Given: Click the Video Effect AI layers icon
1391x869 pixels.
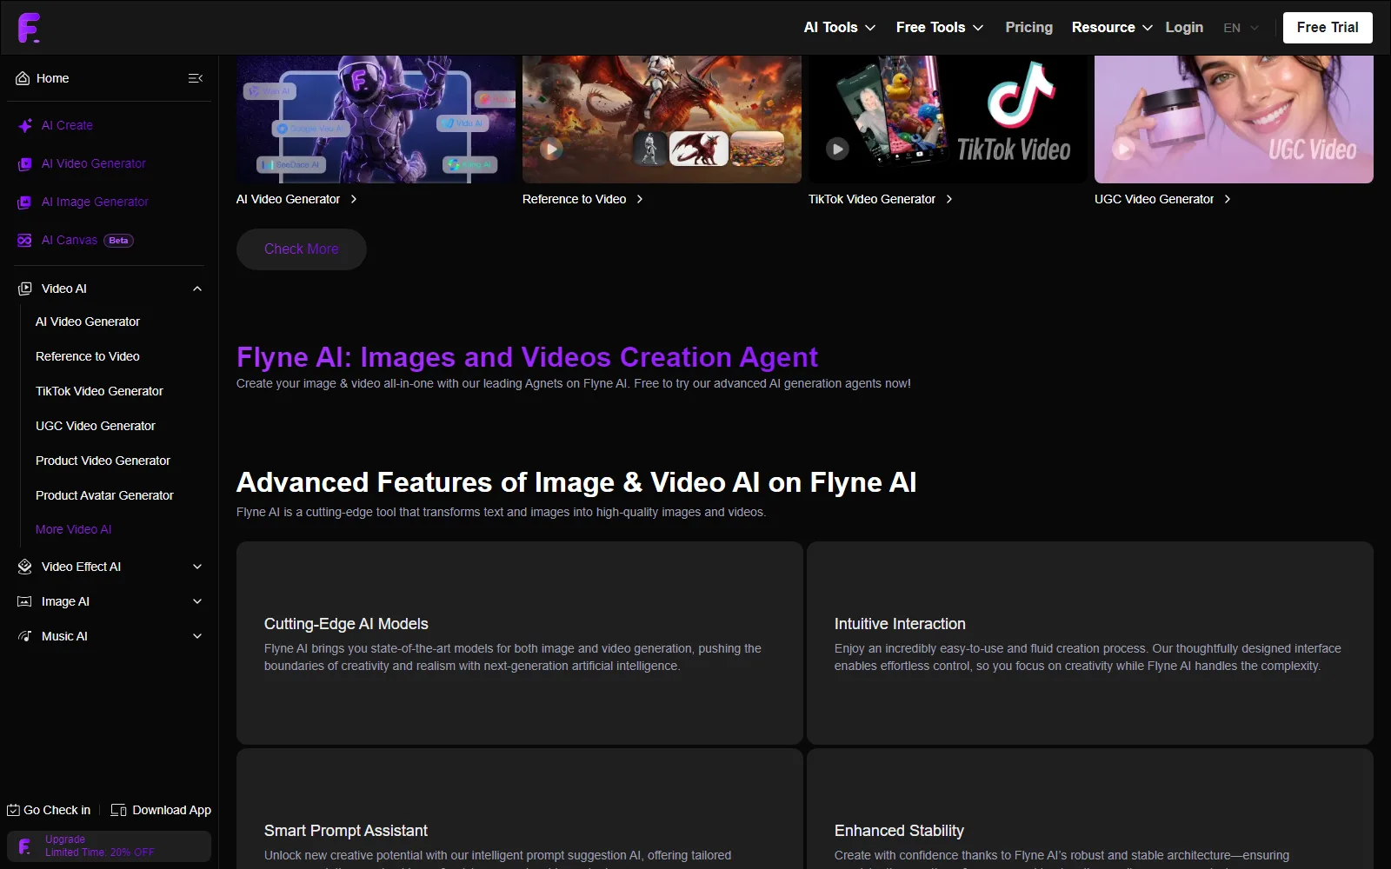Looking at the screenshot, I should pyautogui.click(x=24, y=567).
